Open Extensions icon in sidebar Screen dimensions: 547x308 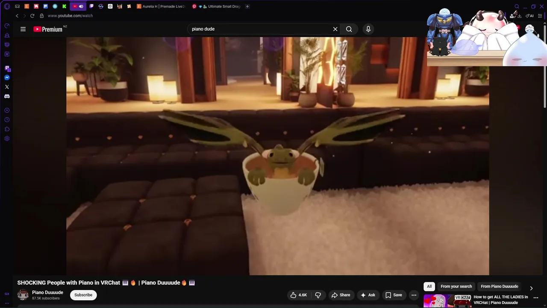point(7,129)
